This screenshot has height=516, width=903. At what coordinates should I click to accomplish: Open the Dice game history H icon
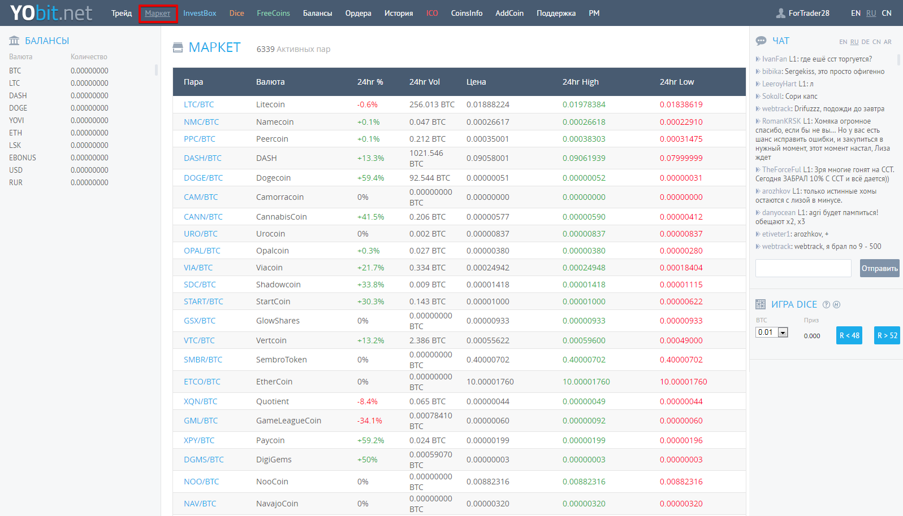point(837,305)
